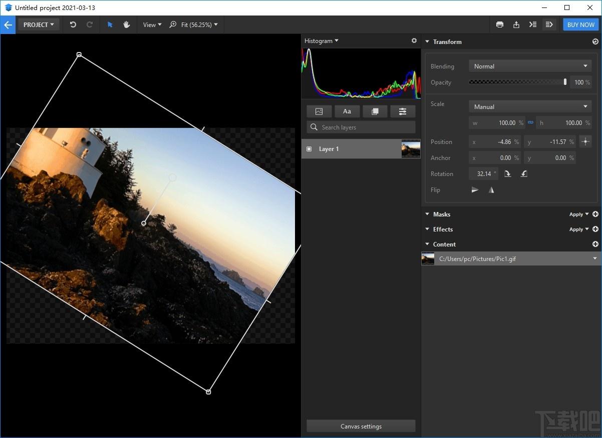Open the PROJECT menu
602x438 pixels.
click(x=39, y=24)
